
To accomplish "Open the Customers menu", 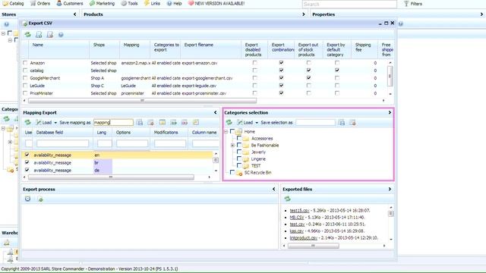I will tap(70, 3).
